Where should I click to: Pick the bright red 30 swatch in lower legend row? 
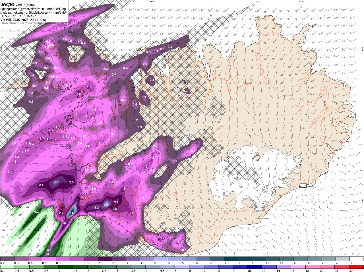tap(356, 267)
